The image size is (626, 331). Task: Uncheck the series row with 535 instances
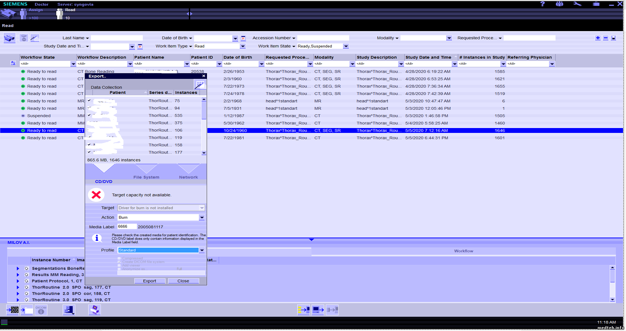click(89, 115)
